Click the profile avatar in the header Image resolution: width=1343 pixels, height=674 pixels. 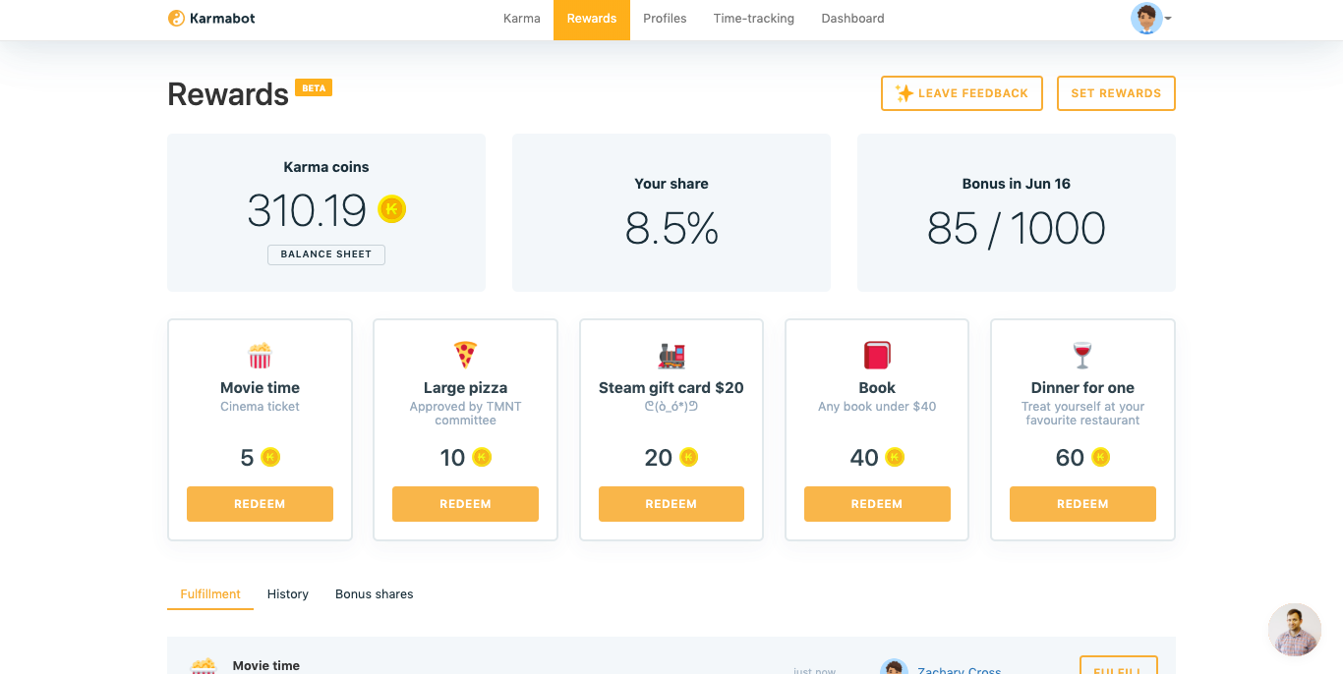pos(1146,19)
